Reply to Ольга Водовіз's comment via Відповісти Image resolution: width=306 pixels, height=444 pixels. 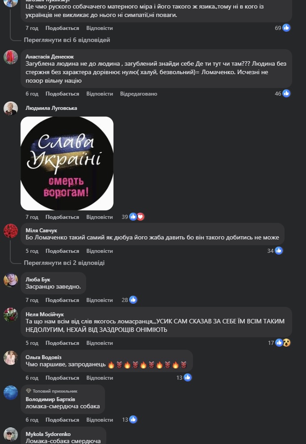coord(100,378)
